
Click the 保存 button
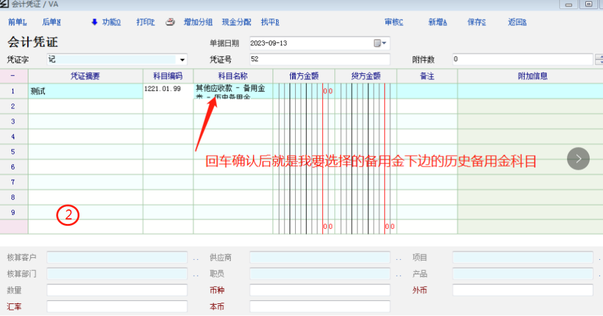coord(476,22)
